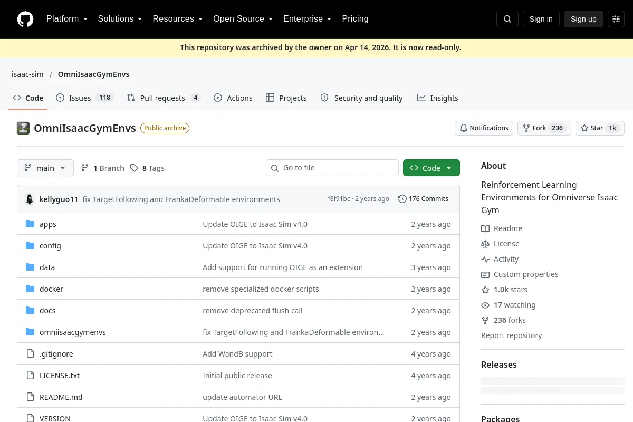The width and height of the screenshot is (633, 422).
Task: Open the apps folder icon
Action: [x=30, y=224]
